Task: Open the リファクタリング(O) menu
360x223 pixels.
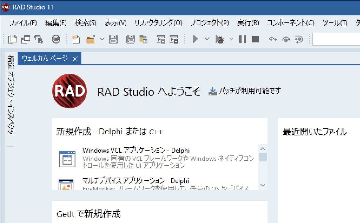Action: point(158,23)
